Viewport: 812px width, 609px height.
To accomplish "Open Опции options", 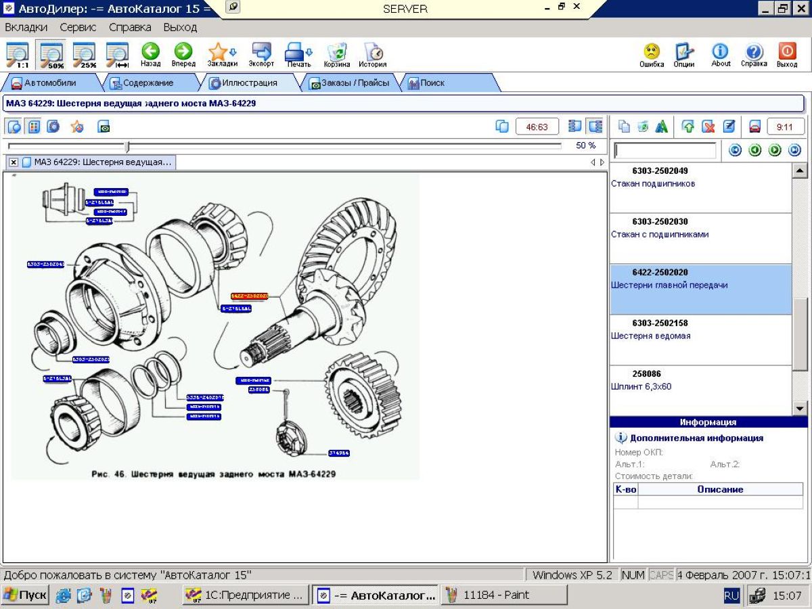I will tap(684, 55).
